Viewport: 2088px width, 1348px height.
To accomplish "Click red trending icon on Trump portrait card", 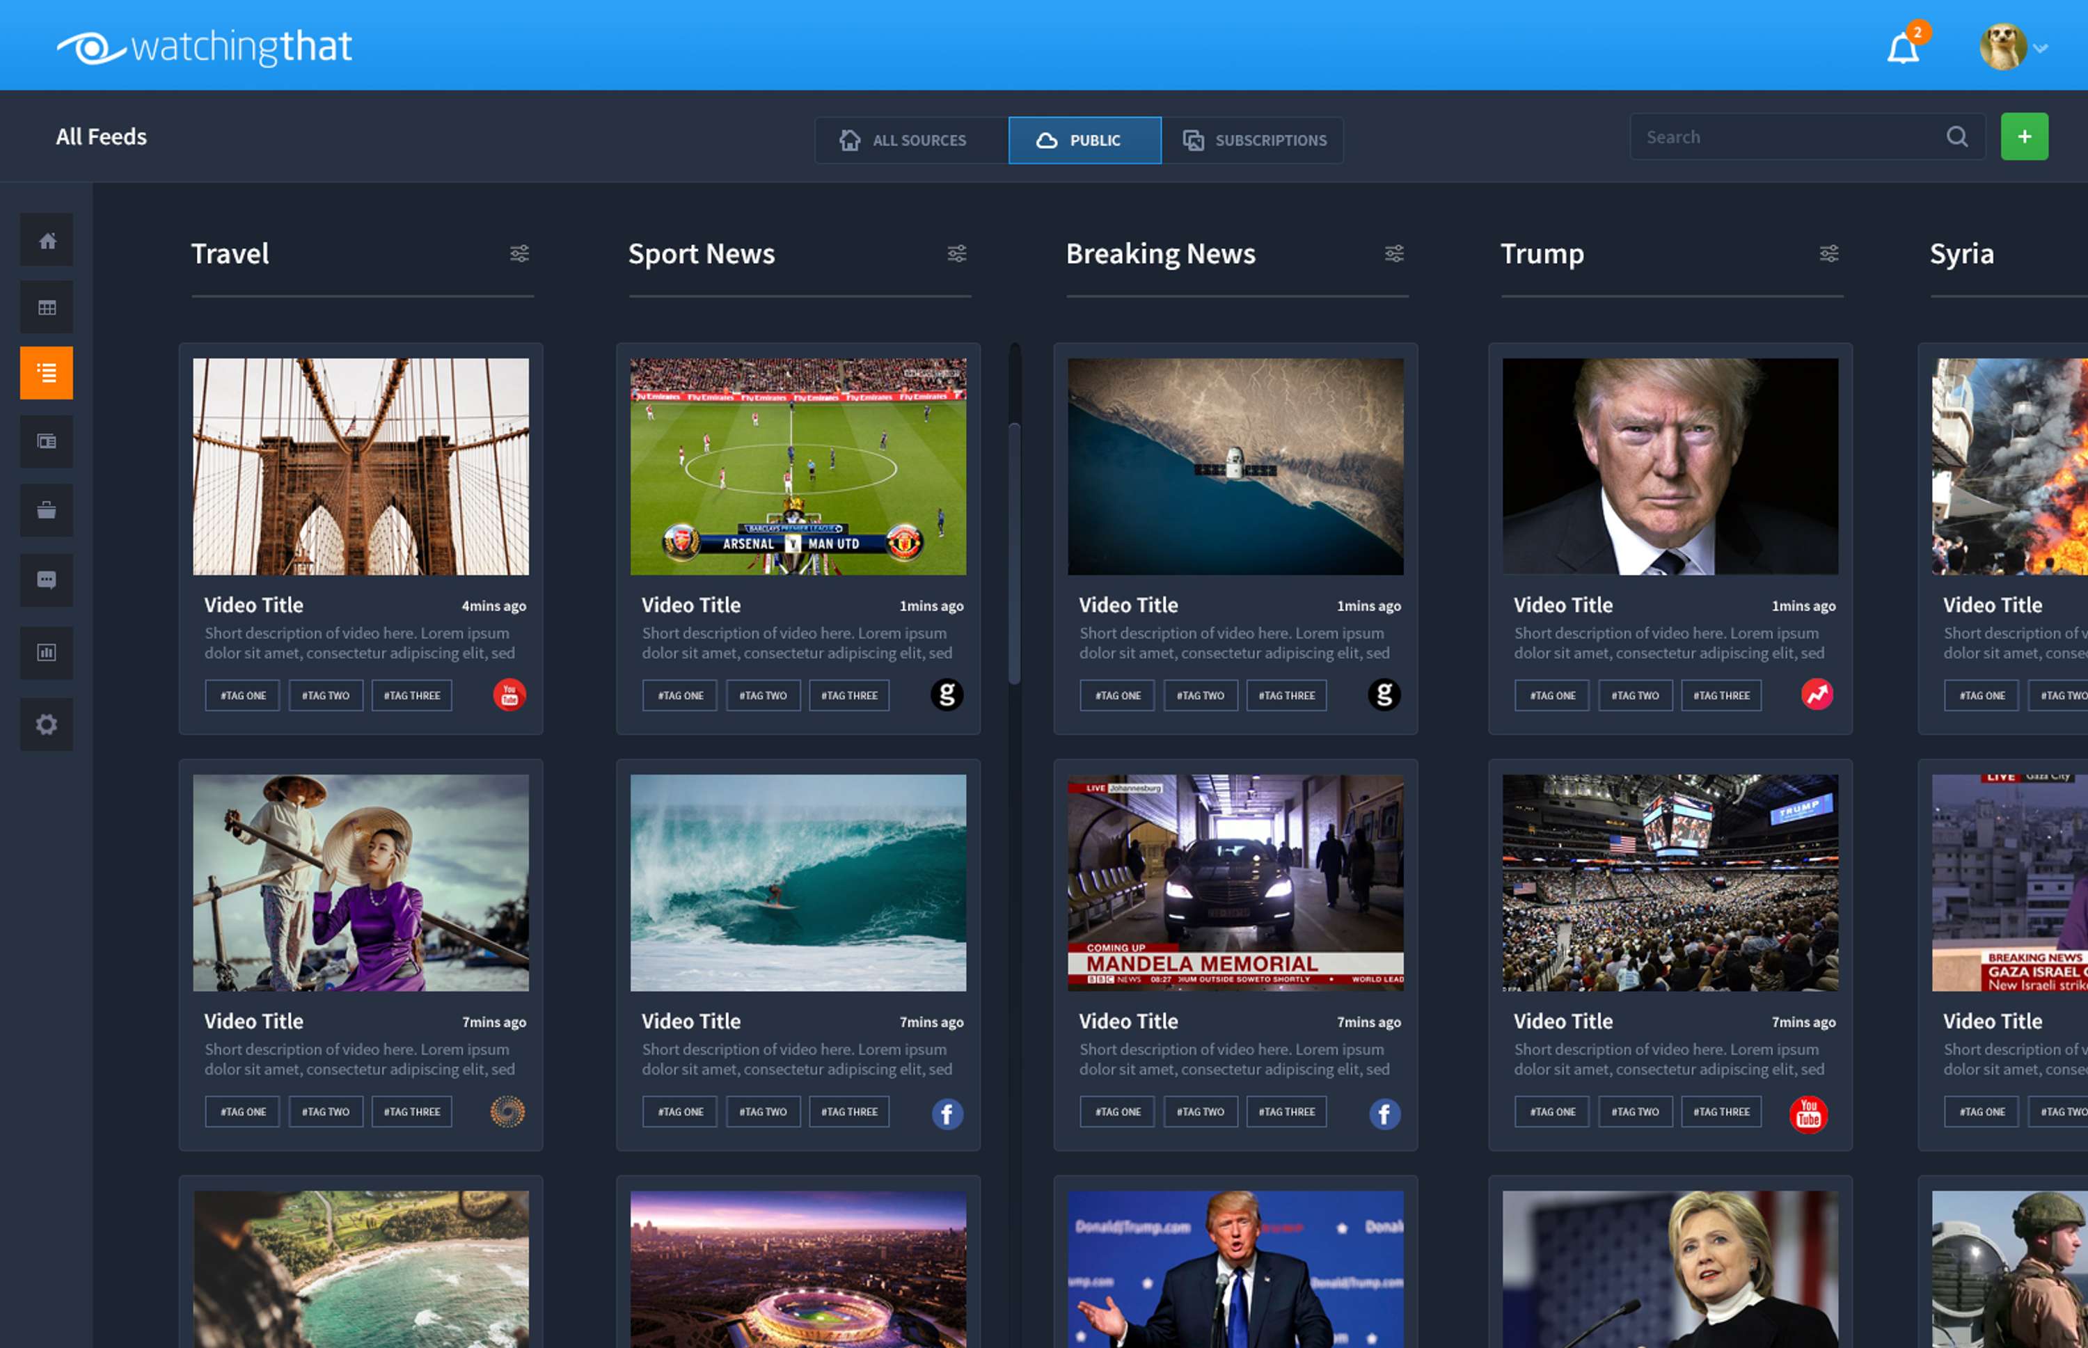I will (1817, 695).
